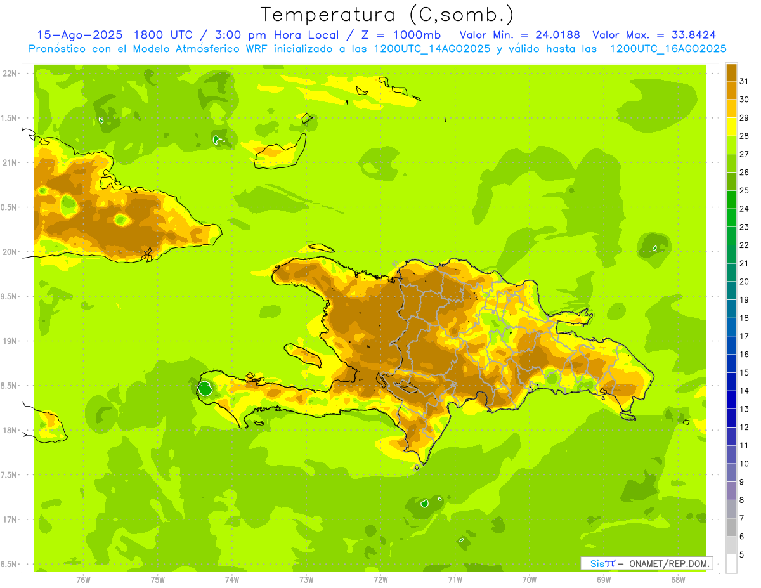Click the '0.5N' latitude label
Viewport: 761px width, 588px height.
pyautogui.click(x=10, y=207)
